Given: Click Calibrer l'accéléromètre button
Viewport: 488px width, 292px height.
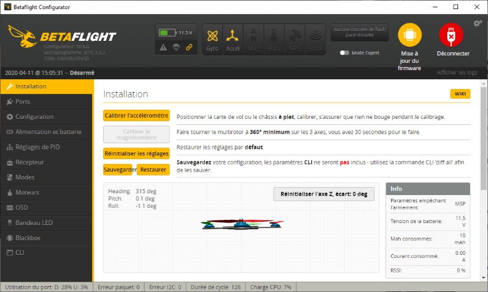Looking at the screenshot, I should click(x=136, y=115).
